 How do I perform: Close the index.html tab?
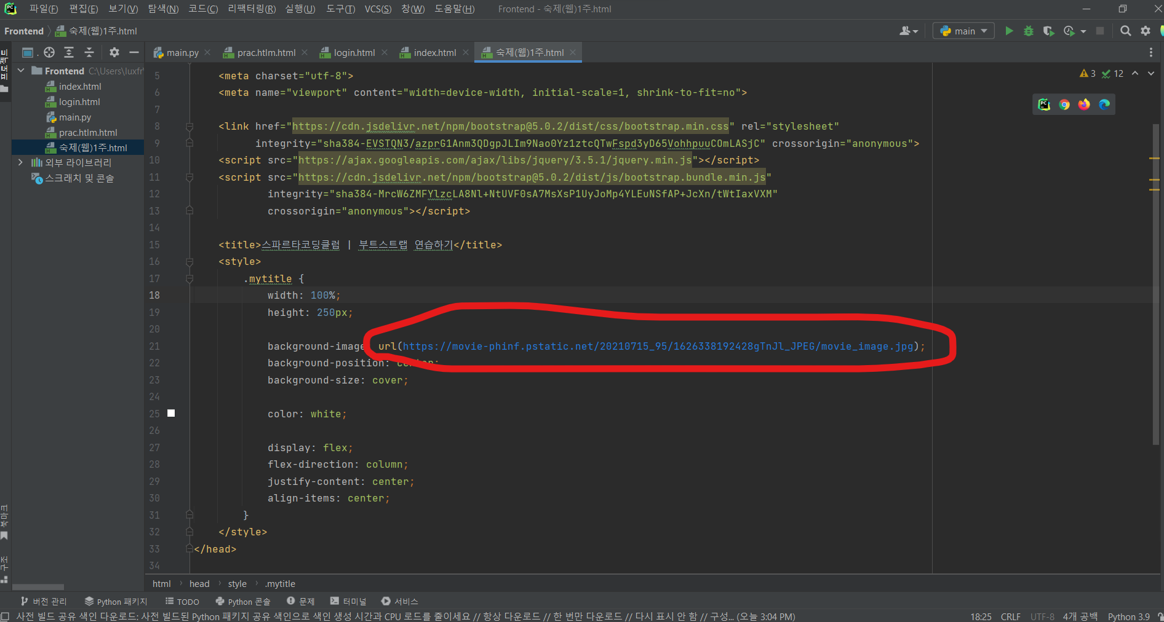(x=466, y=52)
